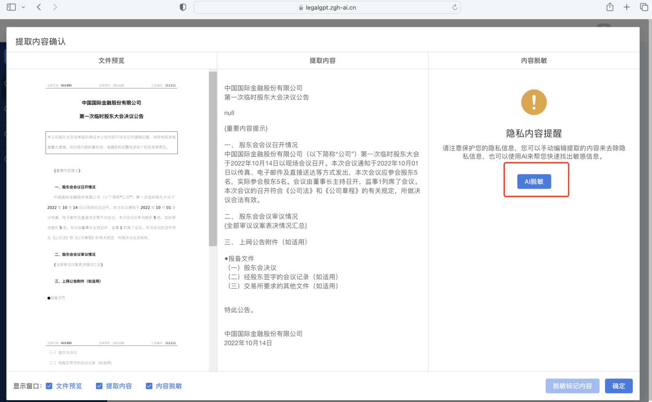Focus the legalgpt.zgh-ai.cn address bar
This screenshot has width=652, height=402.
(327, 7)
